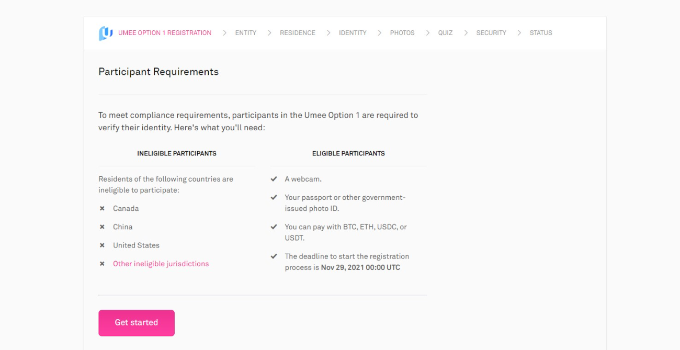Go to the ENTITY step

point(245,33)
